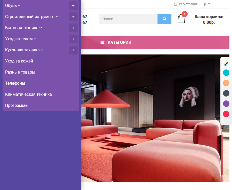Click the paintbrush theme icon
The image size is (232, 190).
pyautogui.click(x=226, y=64)
